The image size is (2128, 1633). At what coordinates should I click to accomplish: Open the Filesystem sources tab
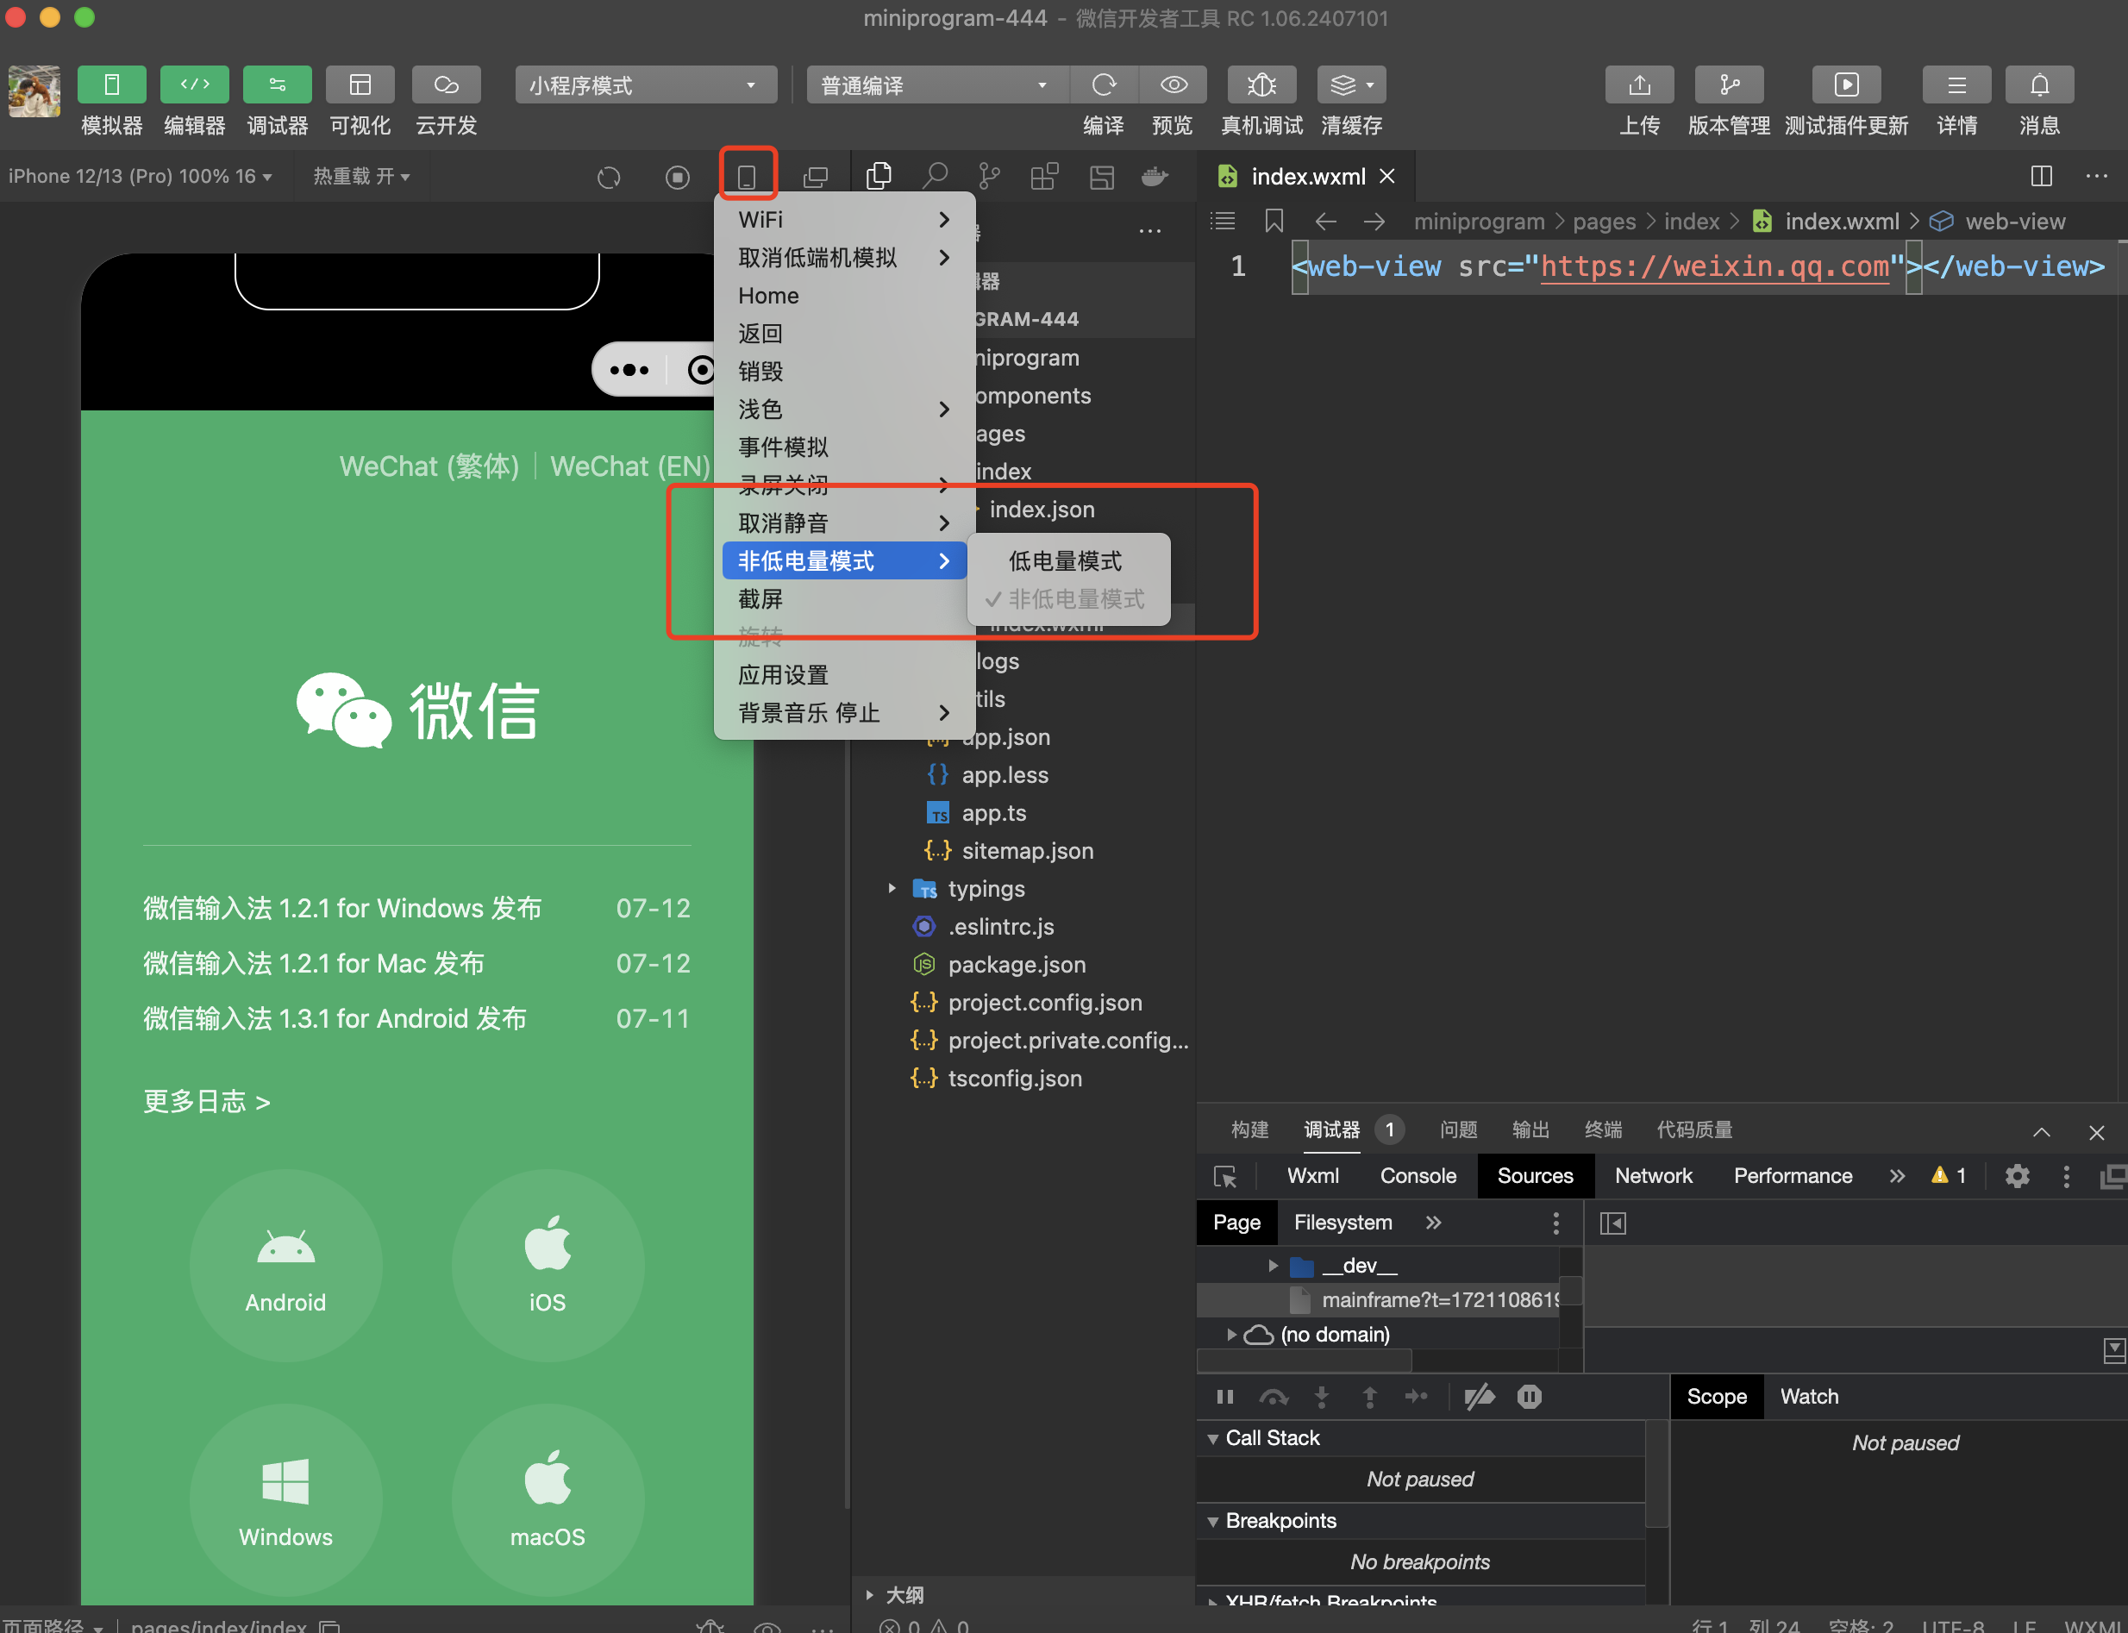pos(1343,1223)
